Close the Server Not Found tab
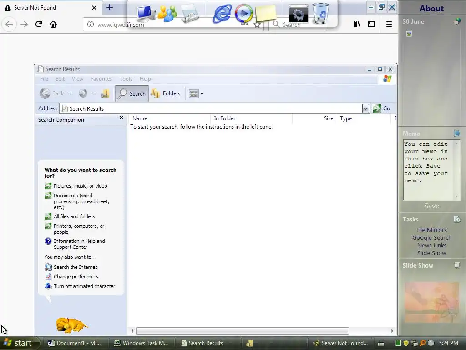466x350 pixels. (x=94, y=8)
